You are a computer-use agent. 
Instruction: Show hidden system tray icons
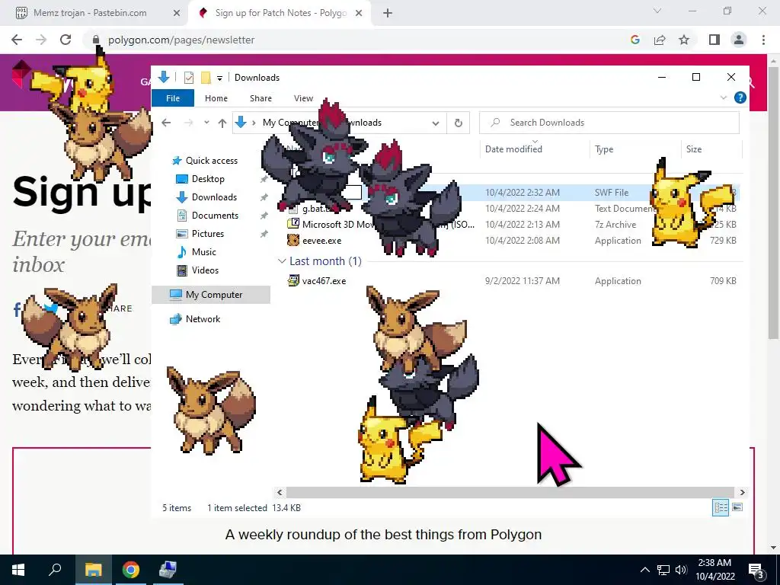644,570
